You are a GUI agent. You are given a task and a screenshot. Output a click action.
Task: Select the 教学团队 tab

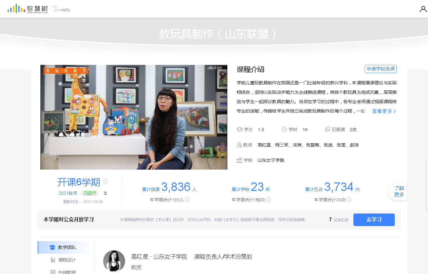(x=66, y=247)
